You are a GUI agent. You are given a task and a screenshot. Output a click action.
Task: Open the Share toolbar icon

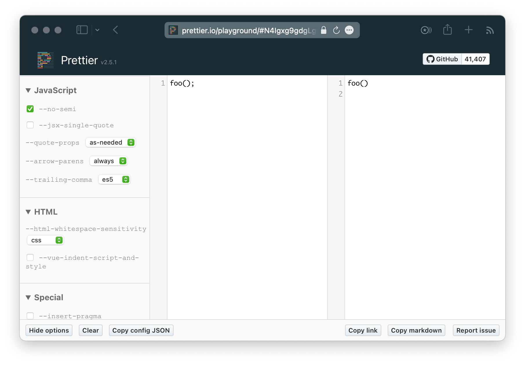click(447, 30)
